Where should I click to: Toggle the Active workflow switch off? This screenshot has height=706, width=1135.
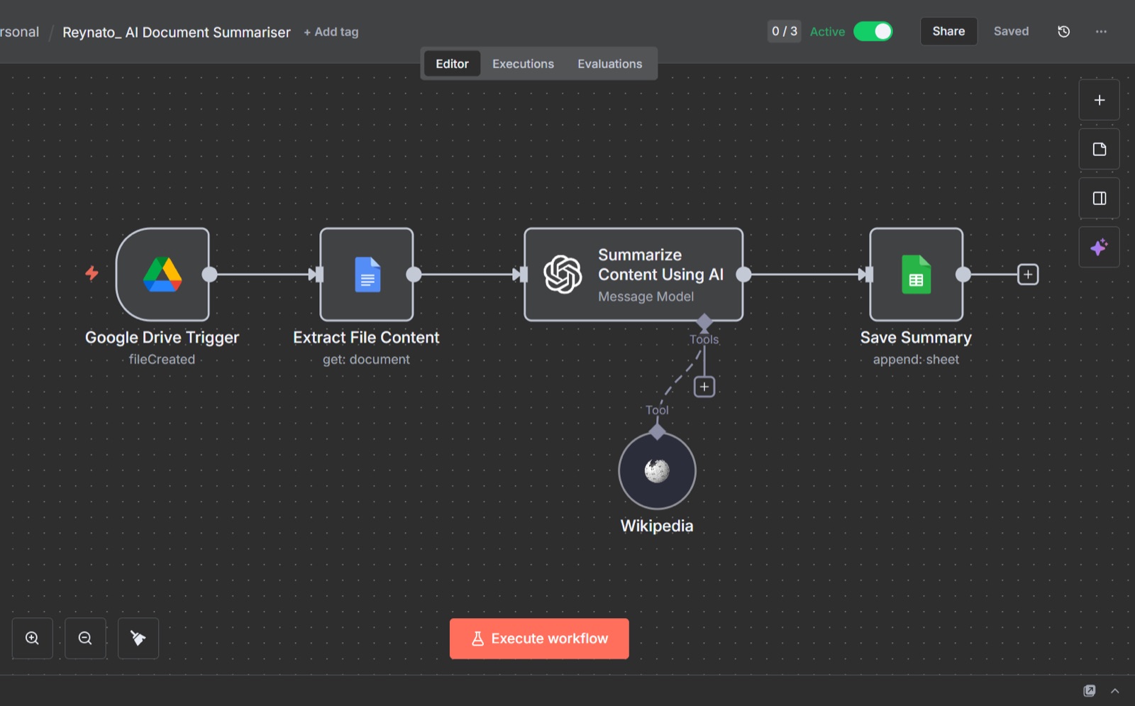[873, 31]
